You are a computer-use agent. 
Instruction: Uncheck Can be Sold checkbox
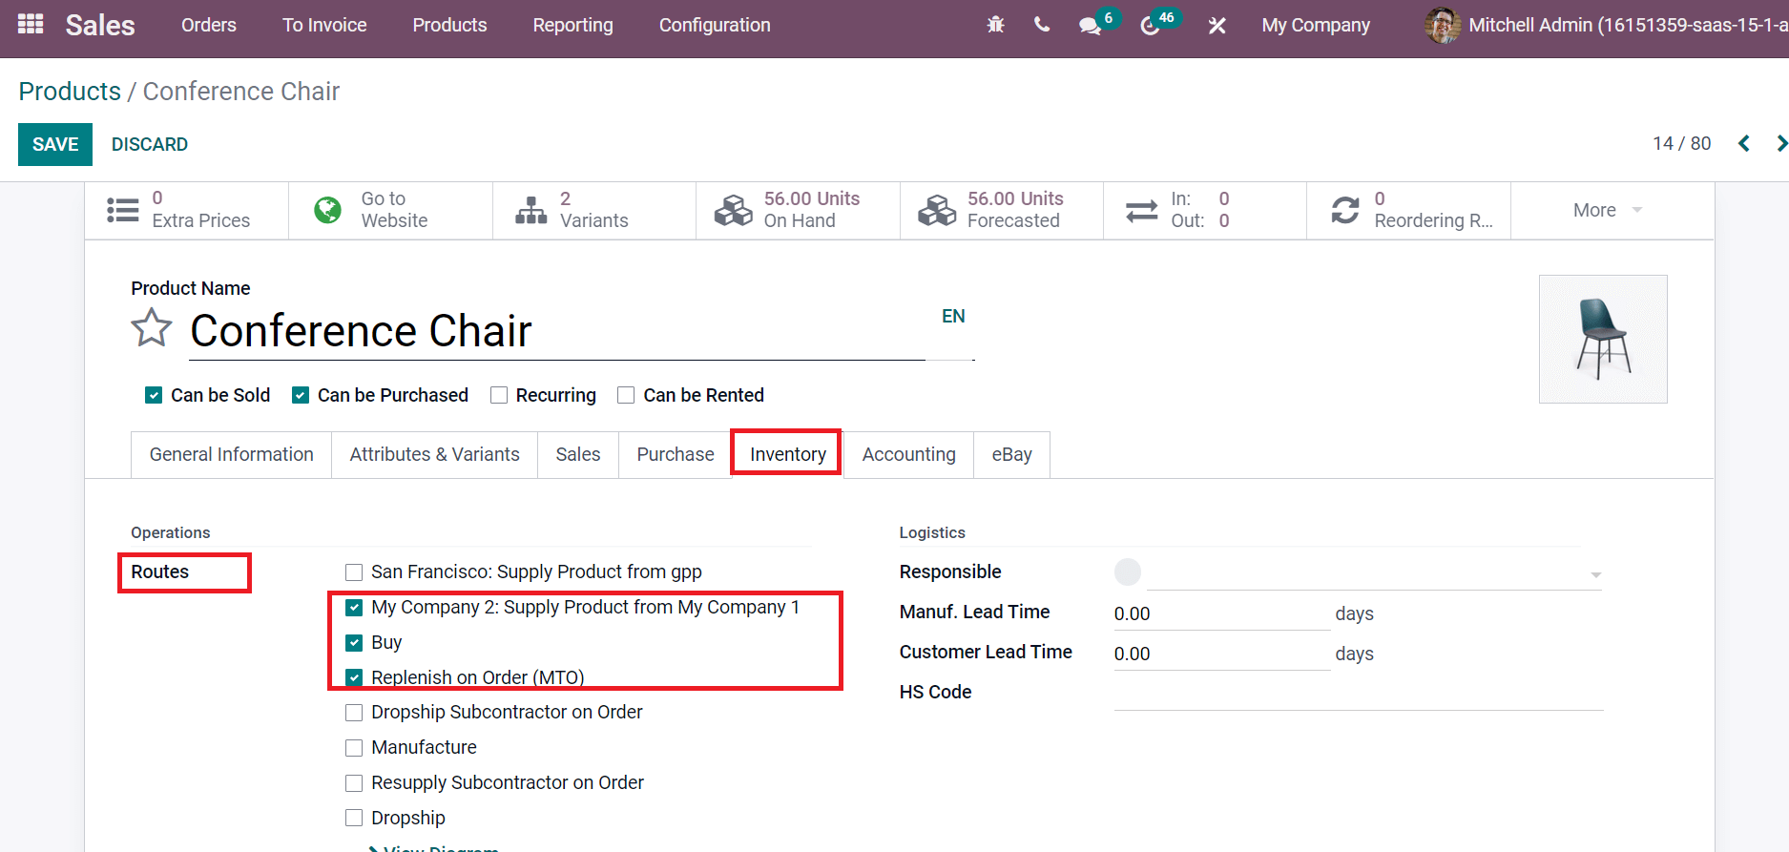pos(153,395)
